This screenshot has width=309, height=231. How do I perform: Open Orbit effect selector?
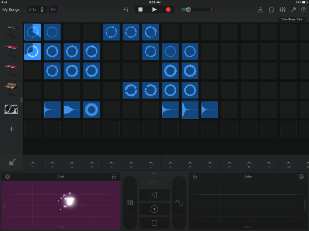pos(61,177)
